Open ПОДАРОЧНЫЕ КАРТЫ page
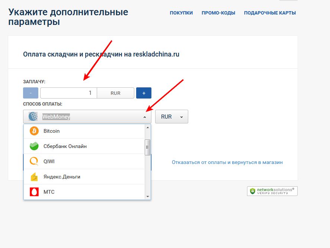 click(x=270, y=13)
